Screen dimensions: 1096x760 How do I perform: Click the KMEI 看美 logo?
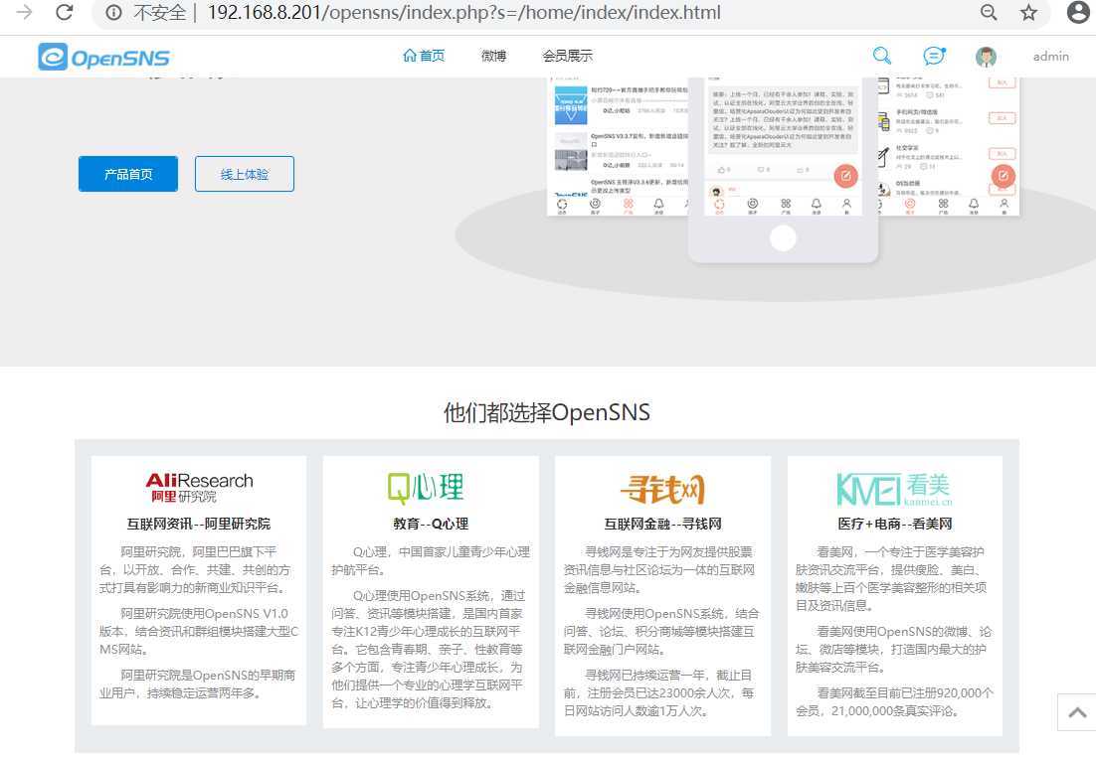coord(895,489)
